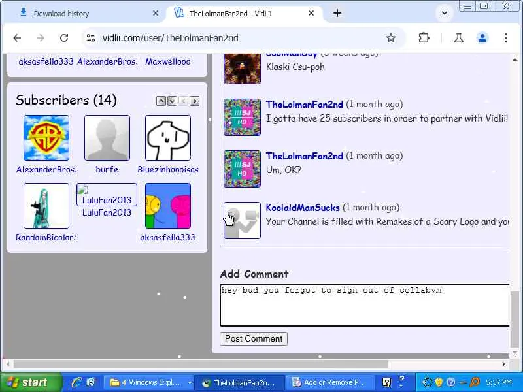Show previous subscribers page arrow
This screenshot has height=392, width=523.
[x=184, y=101]
